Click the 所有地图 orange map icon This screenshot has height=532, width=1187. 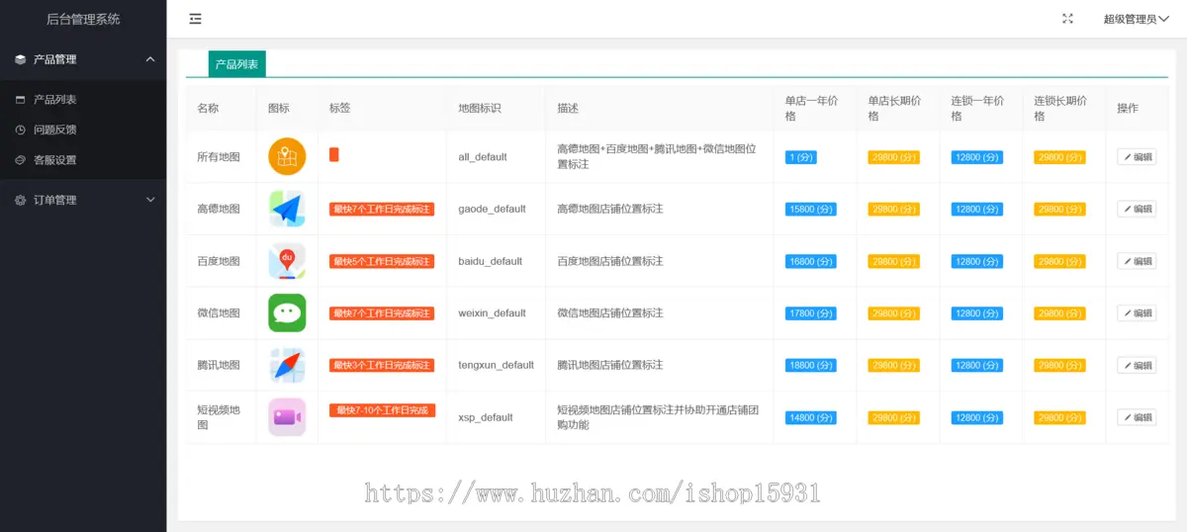[x=287, y=156]
